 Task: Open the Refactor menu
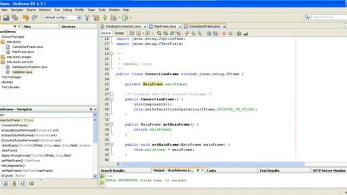(x=45, y=10)
